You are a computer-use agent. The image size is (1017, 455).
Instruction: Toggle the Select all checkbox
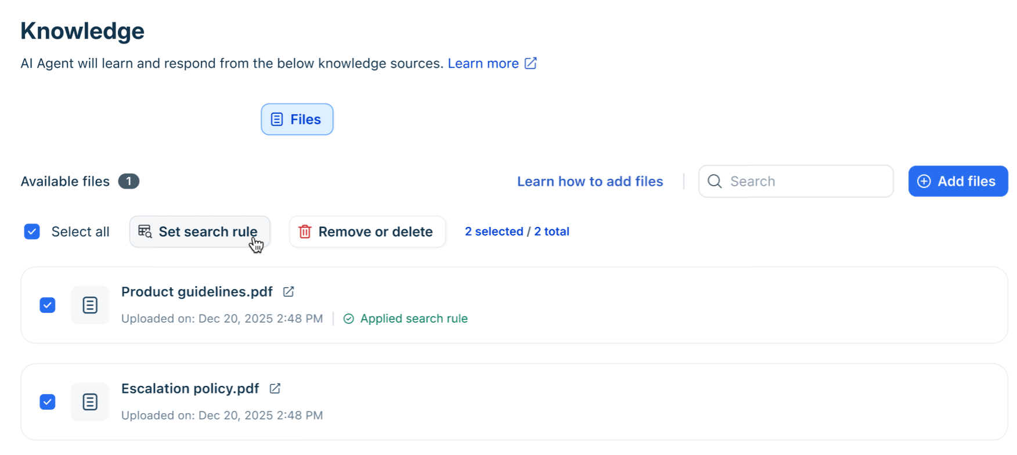point(32,232)
